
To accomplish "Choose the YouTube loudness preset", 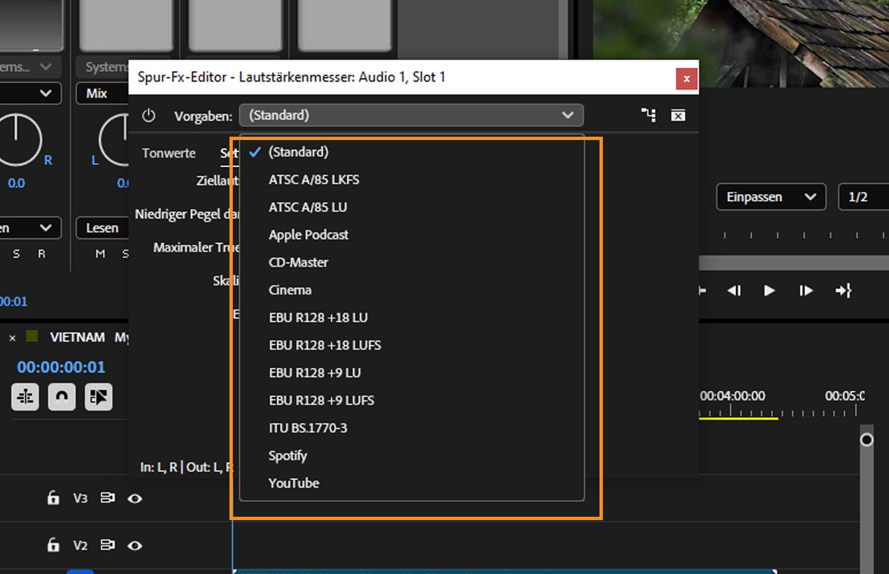I will pyautogui.click(x=412, y=483).
